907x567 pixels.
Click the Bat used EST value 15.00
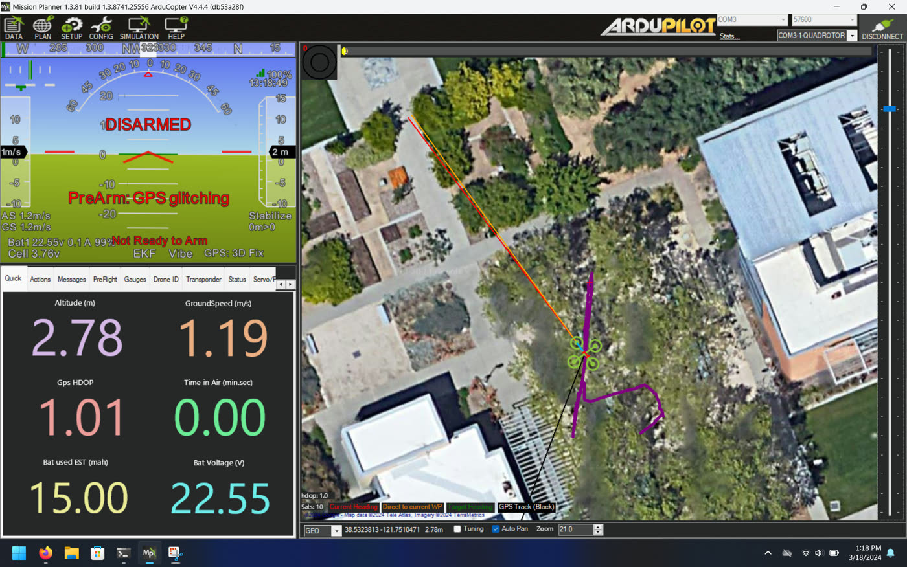click(x=79, y=498)
